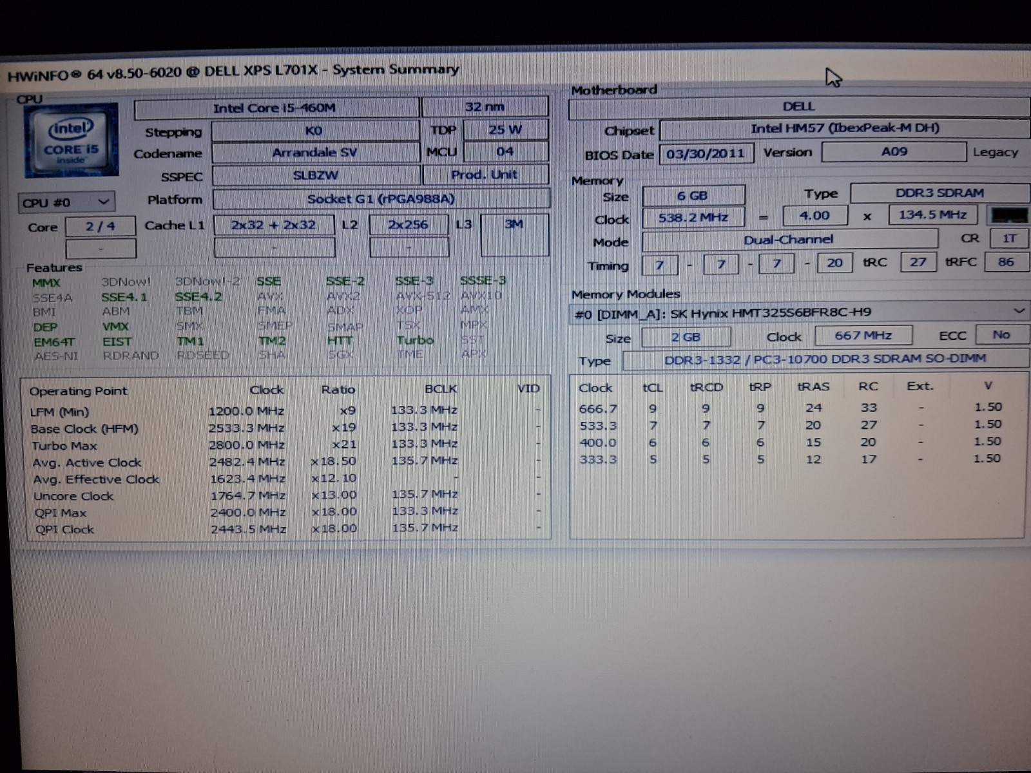The image size is (1031, 773).
Task: Select the module Size 2 GB field
Action: click(686, 337)
